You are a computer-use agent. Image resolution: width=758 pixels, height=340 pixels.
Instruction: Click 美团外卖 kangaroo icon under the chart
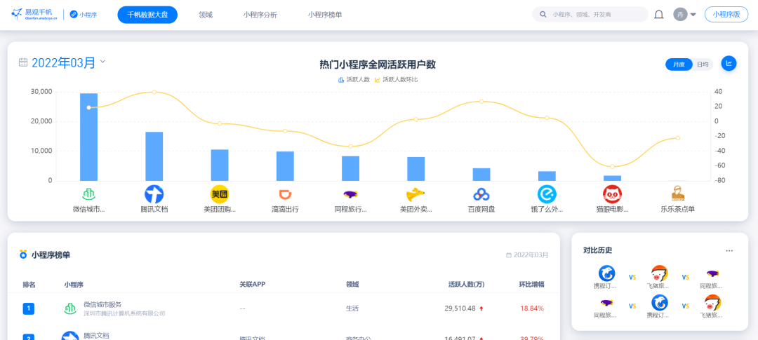[x=415, y=194]
